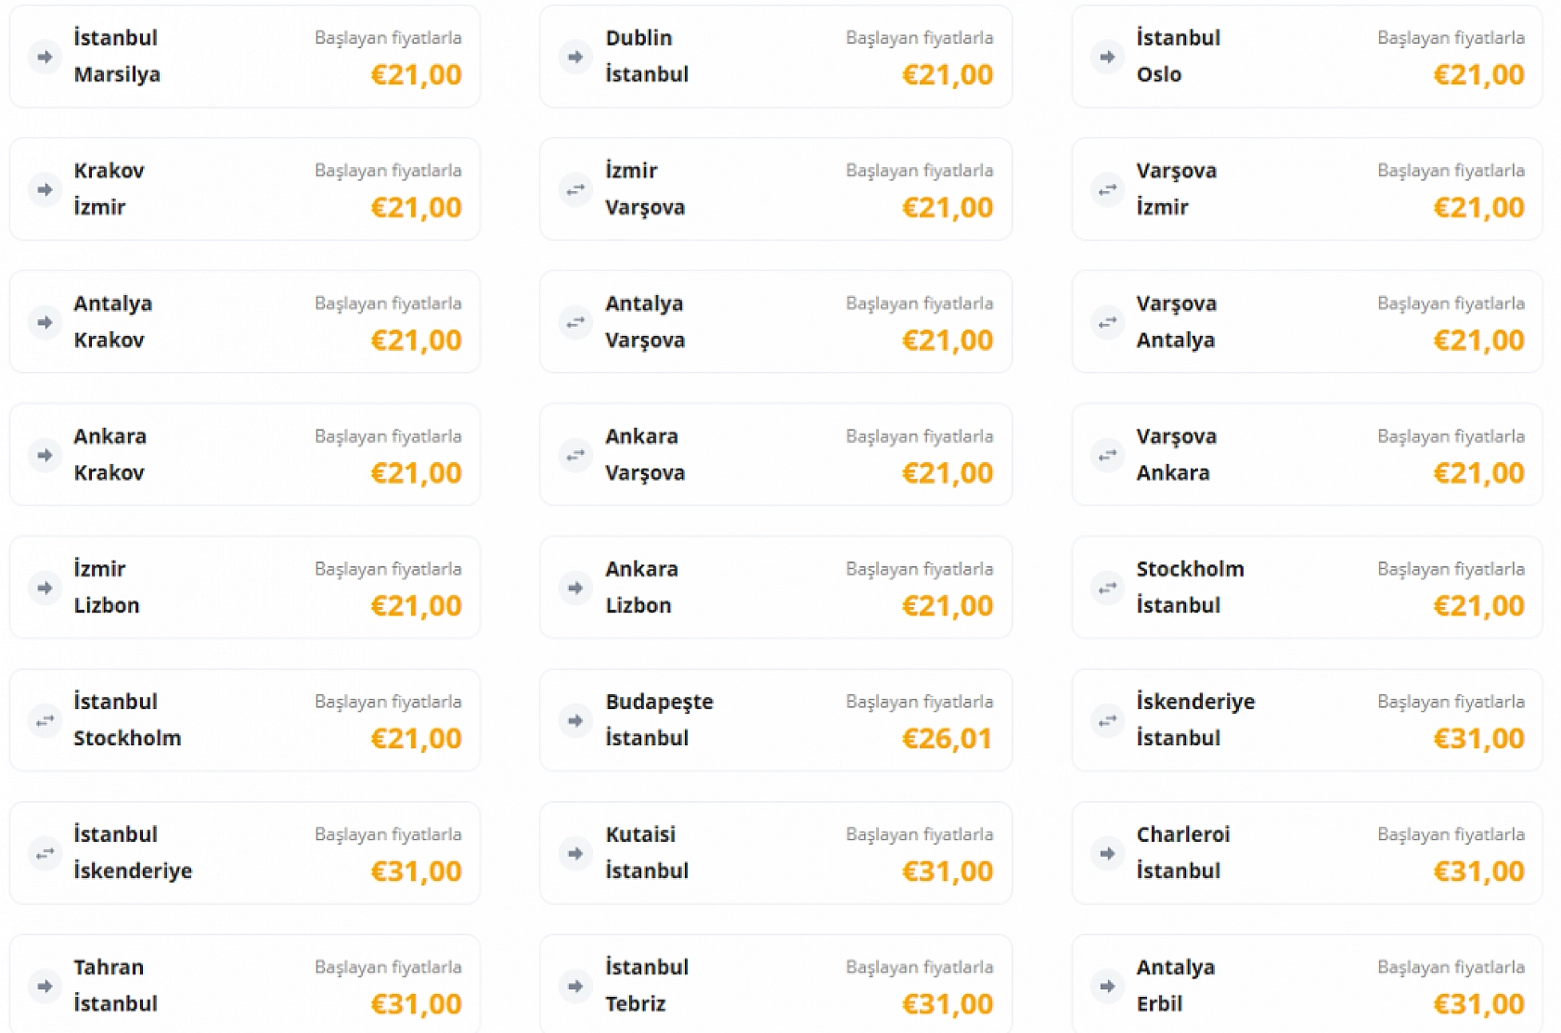Click the arrow icon on Tahran–İstanbul card
Screen dimensions: 1561x1033
(x=45, y=986)
